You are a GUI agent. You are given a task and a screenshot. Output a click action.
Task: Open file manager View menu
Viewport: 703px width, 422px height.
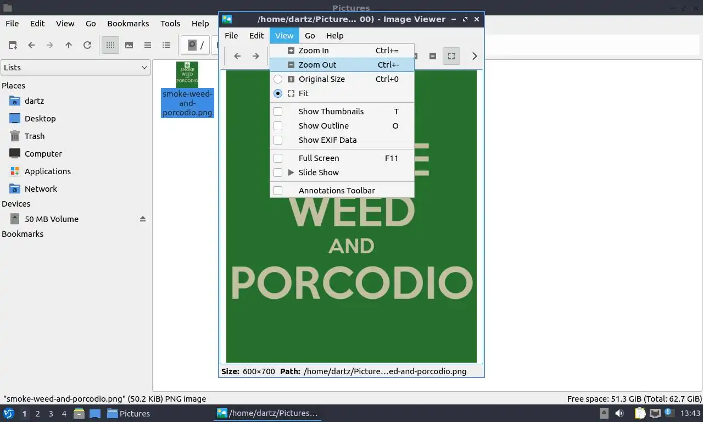[x=65, y=24]
